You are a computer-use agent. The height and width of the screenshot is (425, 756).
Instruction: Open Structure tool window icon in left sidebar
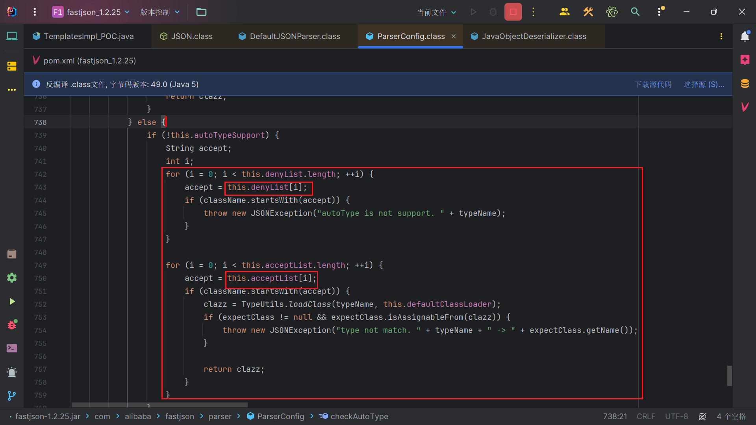(x=12, y=66)
